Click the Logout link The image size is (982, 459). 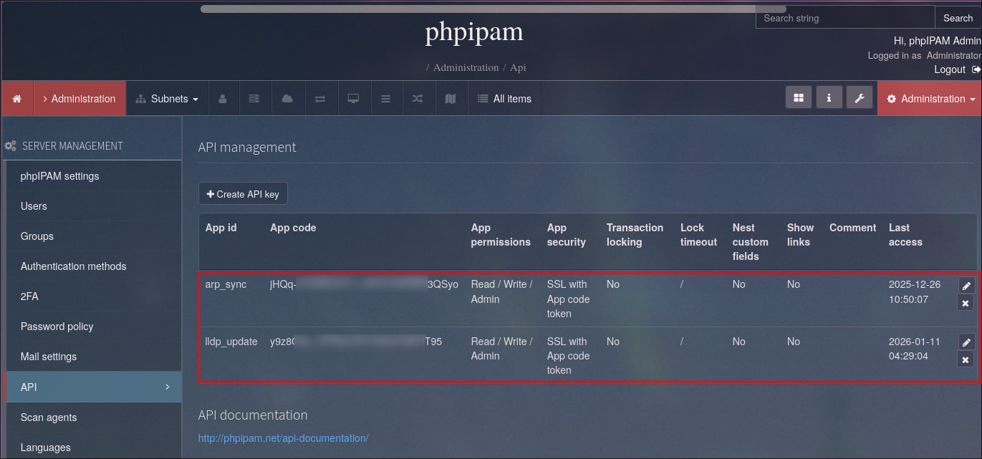950,69
